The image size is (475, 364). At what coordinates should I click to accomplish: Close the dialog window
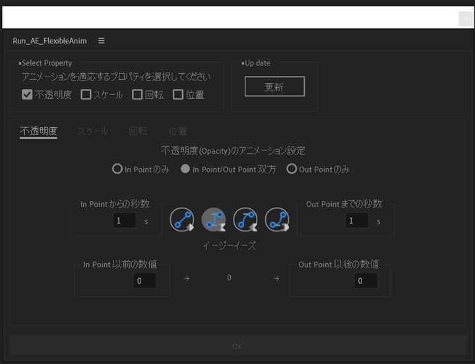466,19
